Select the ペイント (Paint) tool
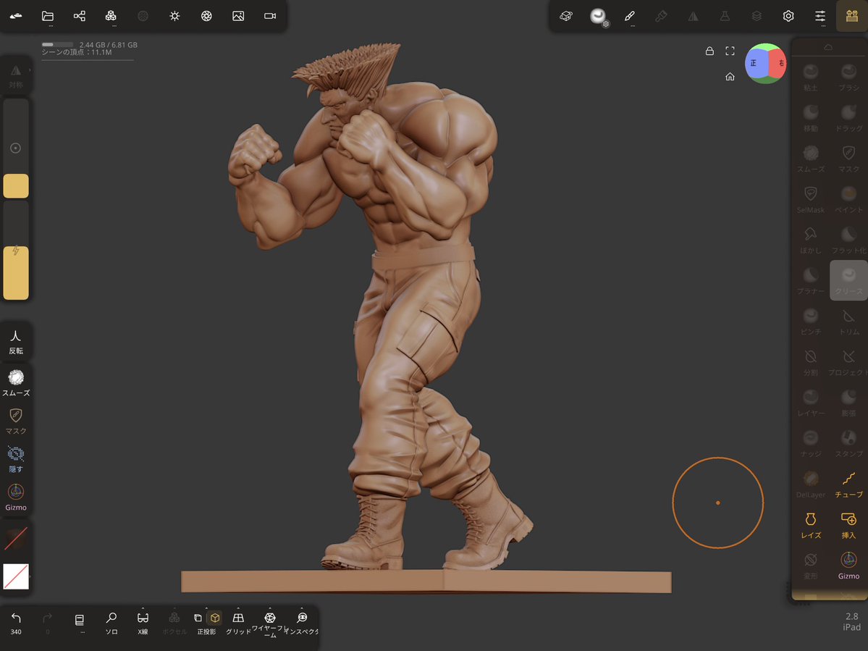The width and height of the screenshot is (868, 651). [x=848, y=199]
